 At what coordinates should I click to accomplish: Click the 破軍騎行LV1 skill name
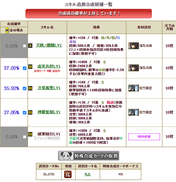49,134
